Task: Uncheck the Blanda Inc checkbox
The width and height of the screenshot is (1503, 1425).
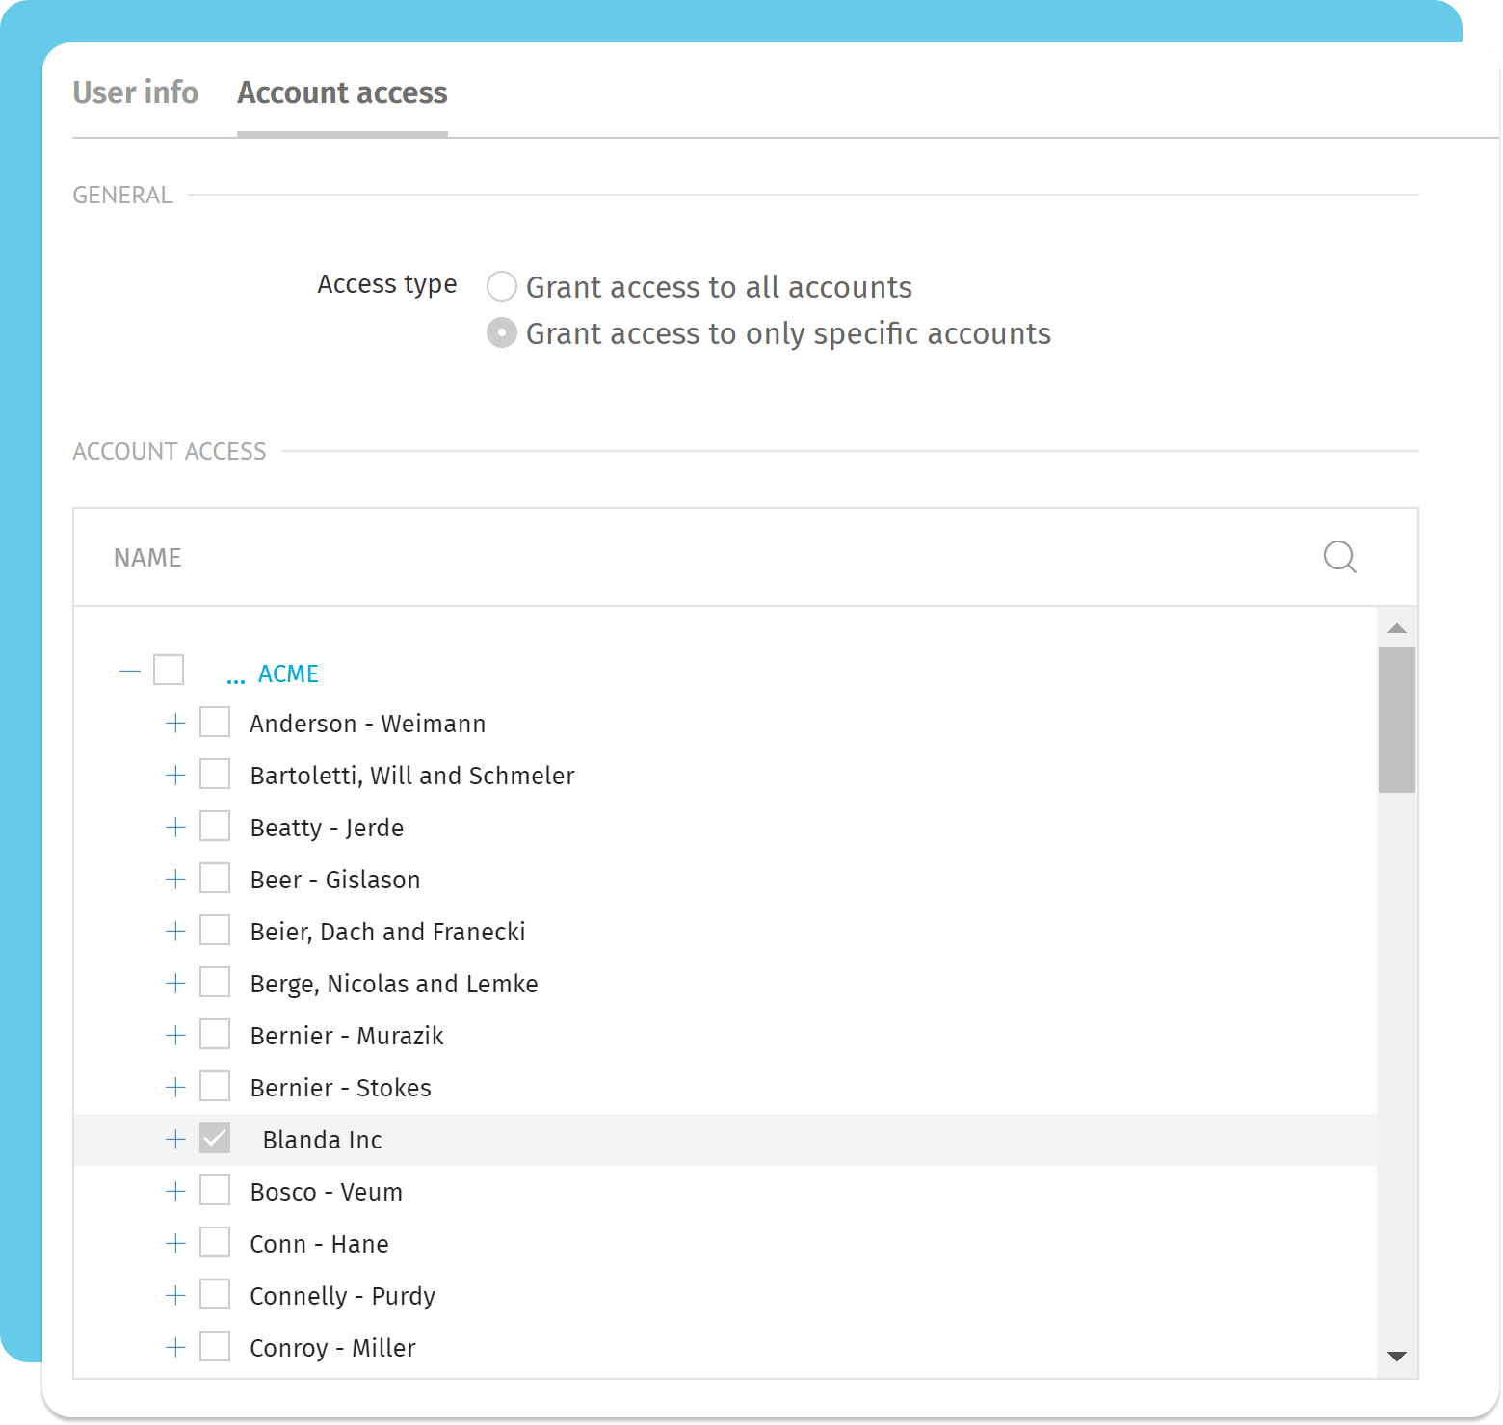Action: pyautogui.click(x=215, y=1138)
